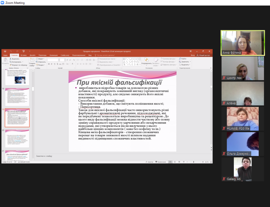Toggle normal view button in status bar

pyautogui.click(x=171, y=162)
